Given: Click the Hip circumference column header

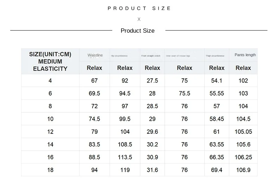Looking at the screenshot, I should point(119,56).
